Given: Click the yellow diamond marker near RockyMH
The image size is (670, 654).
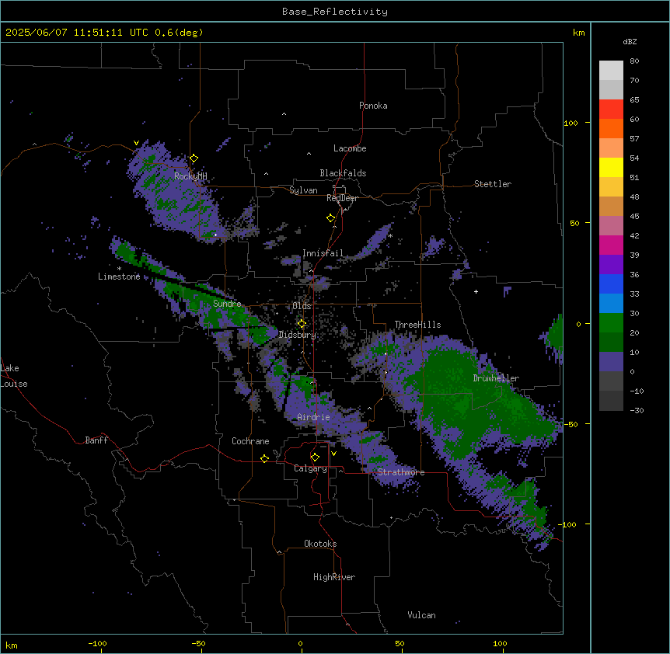Looking at the screenshot, I should (x=194, y=158).
